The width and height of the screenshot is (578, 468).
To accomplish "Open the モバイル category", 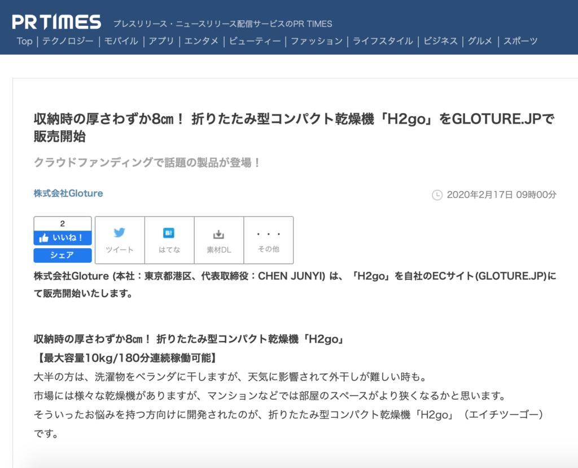I will pos(121,41).
